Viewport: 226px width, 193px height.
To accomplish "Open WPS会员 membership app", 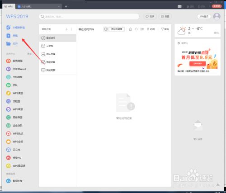I will pyautogui.click(x=14, y=141).
